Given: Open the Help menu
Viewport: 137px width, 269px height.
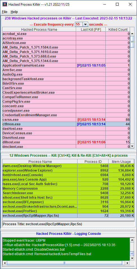Looking at the screenshot, I should (14, 12).
